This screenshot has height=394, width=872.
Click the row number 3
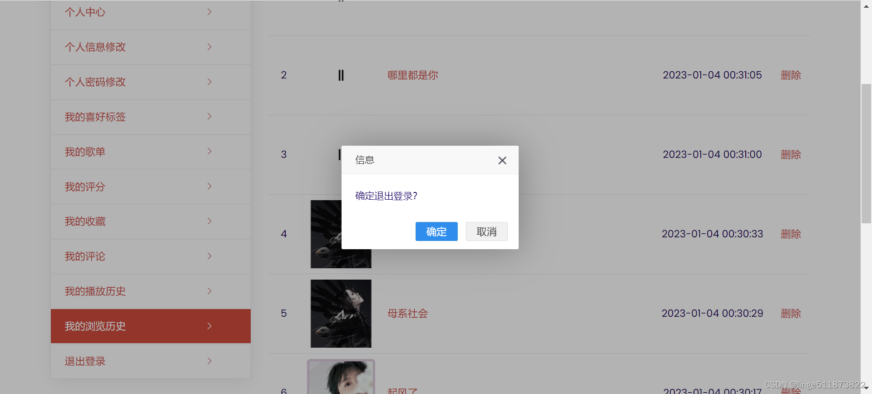point(284,155)
